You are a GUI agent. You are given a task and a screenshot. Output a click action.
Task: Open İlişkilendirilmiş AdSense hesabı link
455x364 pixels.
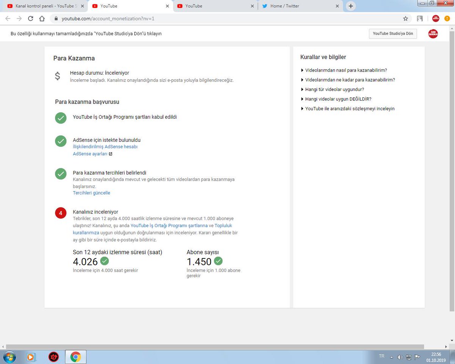tap(105, 147)
